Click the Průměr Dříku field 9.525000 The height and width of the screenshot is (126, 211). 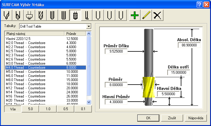point(116,51)
